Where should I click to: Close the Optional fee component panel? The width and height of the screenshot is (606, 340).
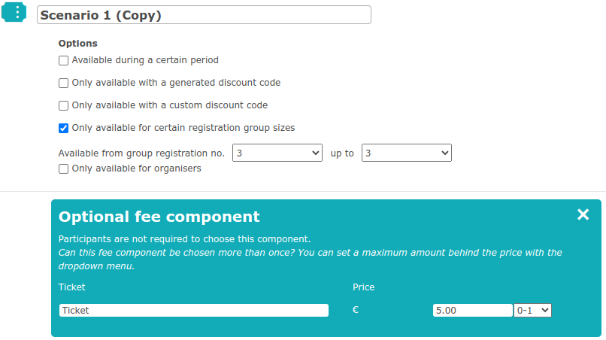point(583,214)
